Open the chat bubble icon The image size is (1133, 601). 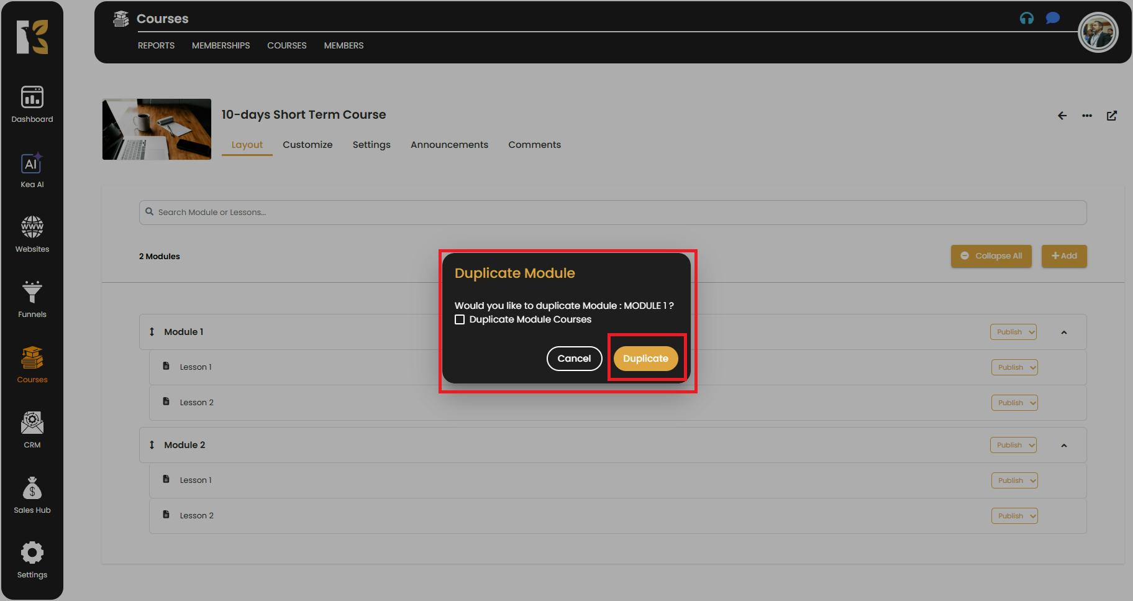(x=1052, y=18)
